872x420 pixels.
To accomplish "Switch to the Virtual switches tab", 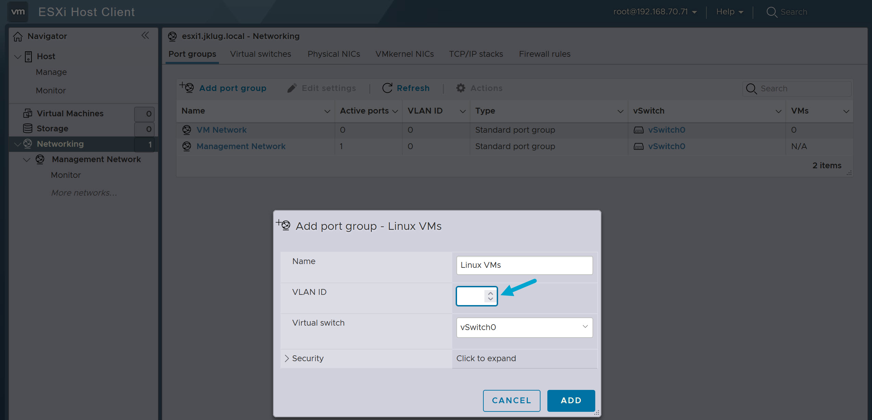I will click(260, 54).
